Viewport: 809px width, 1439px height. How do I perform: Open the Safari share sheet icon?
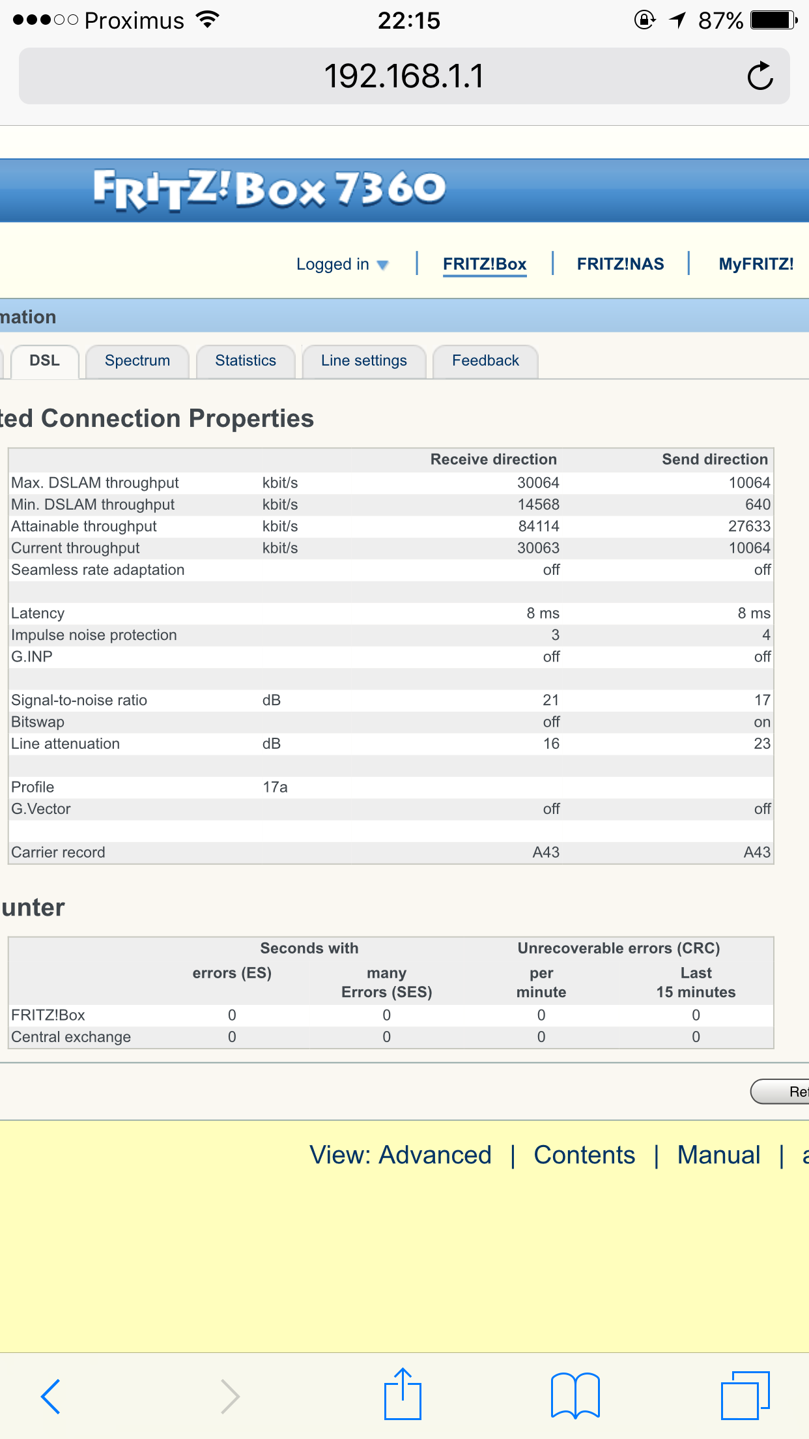coord(403,1395)
